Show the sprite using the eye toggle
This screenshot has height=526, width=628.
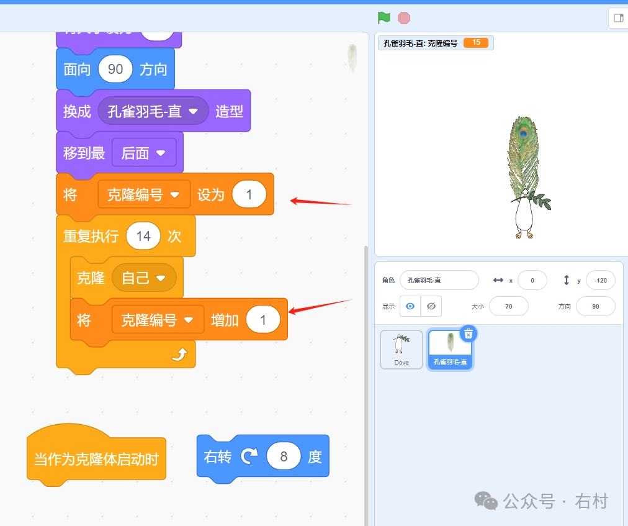410,306
